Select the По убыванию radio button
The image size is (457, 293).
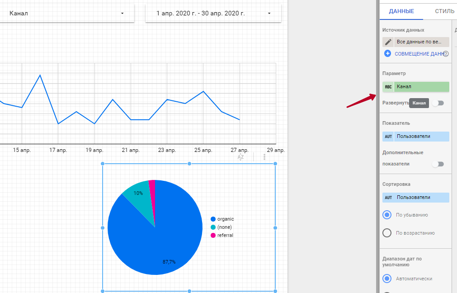click(x=387, y=215)
